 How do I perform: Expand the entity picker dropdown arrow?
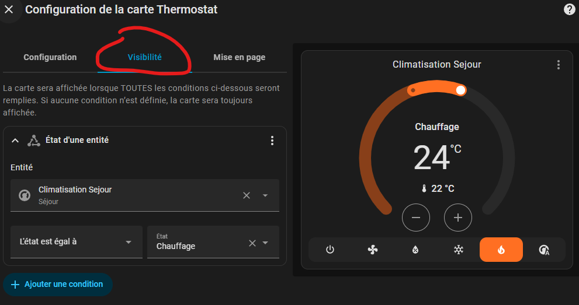[265, 195]
